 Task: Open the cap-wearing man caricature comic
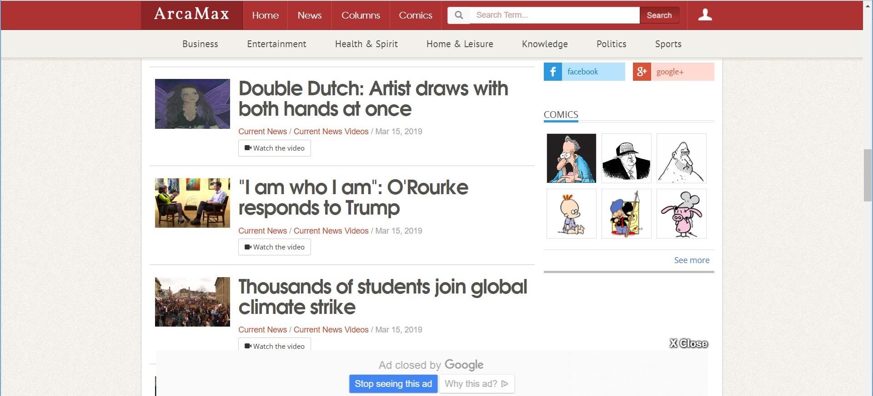point(627,158)
